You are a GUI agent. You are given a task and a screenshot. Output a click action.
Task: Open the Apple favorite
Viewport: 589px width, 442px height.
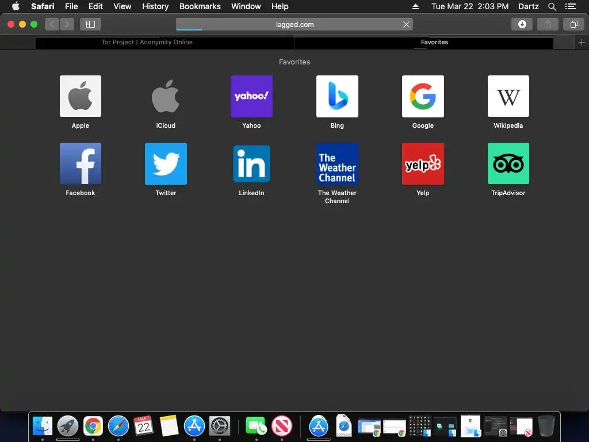(x=81, y=96)
